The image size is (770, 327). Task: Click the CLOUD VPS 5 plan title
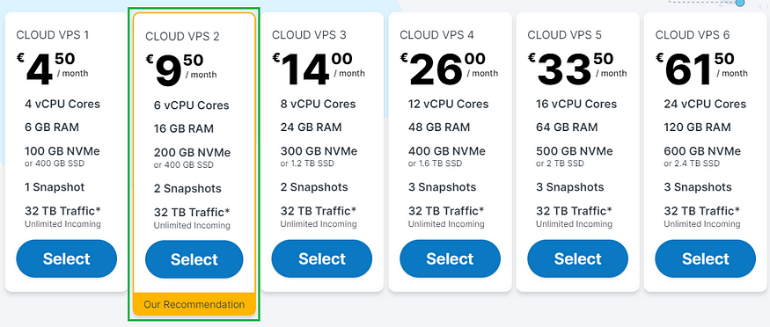coord(565,35)
